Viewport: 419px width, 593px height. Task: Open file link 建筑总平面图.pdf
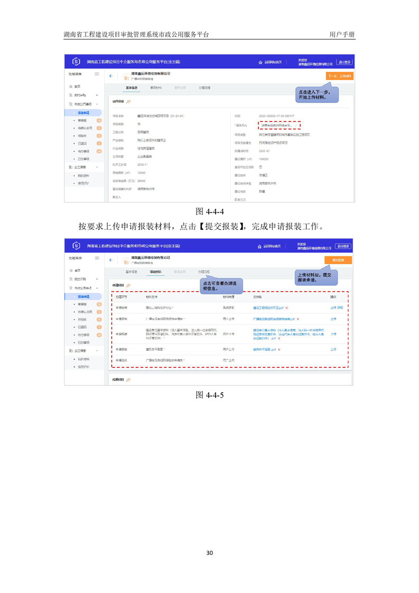point(264,349)
